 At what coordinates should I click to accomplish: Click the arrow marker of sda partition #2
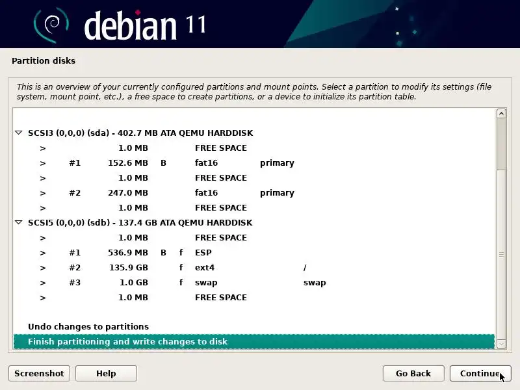[43, 193]
